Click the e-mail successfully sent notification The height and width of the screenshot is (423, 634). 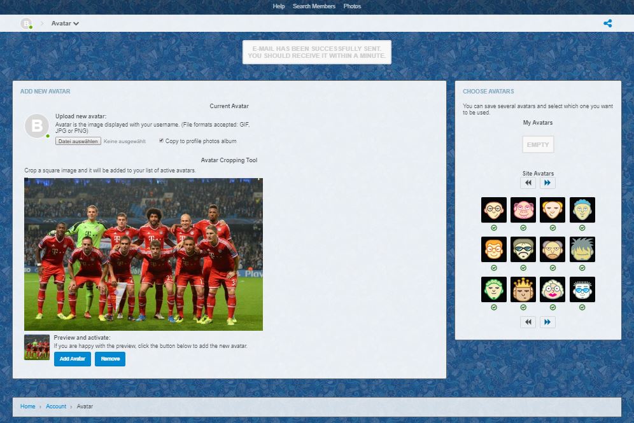[x=317, y=52]
